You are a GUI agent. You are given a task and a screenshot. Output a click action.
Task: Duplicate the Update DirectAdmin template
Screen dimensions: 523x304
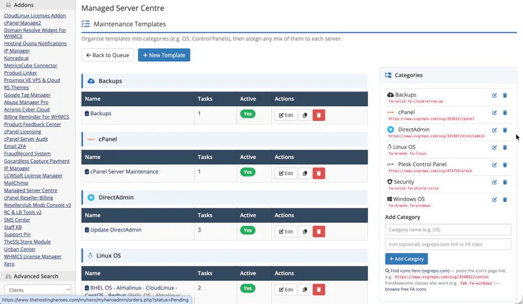[305, 231]
